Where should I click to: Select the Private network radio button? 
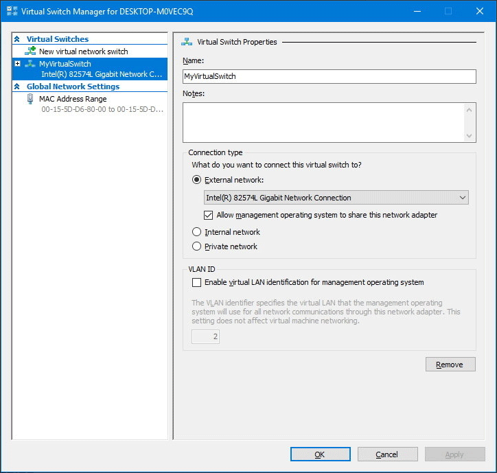pos(196,246)
